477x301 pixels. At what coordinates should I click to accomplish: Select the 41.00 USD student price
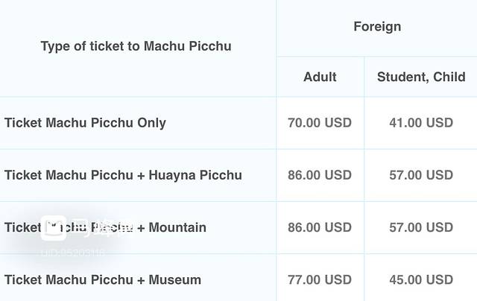(x=421, y=123)
